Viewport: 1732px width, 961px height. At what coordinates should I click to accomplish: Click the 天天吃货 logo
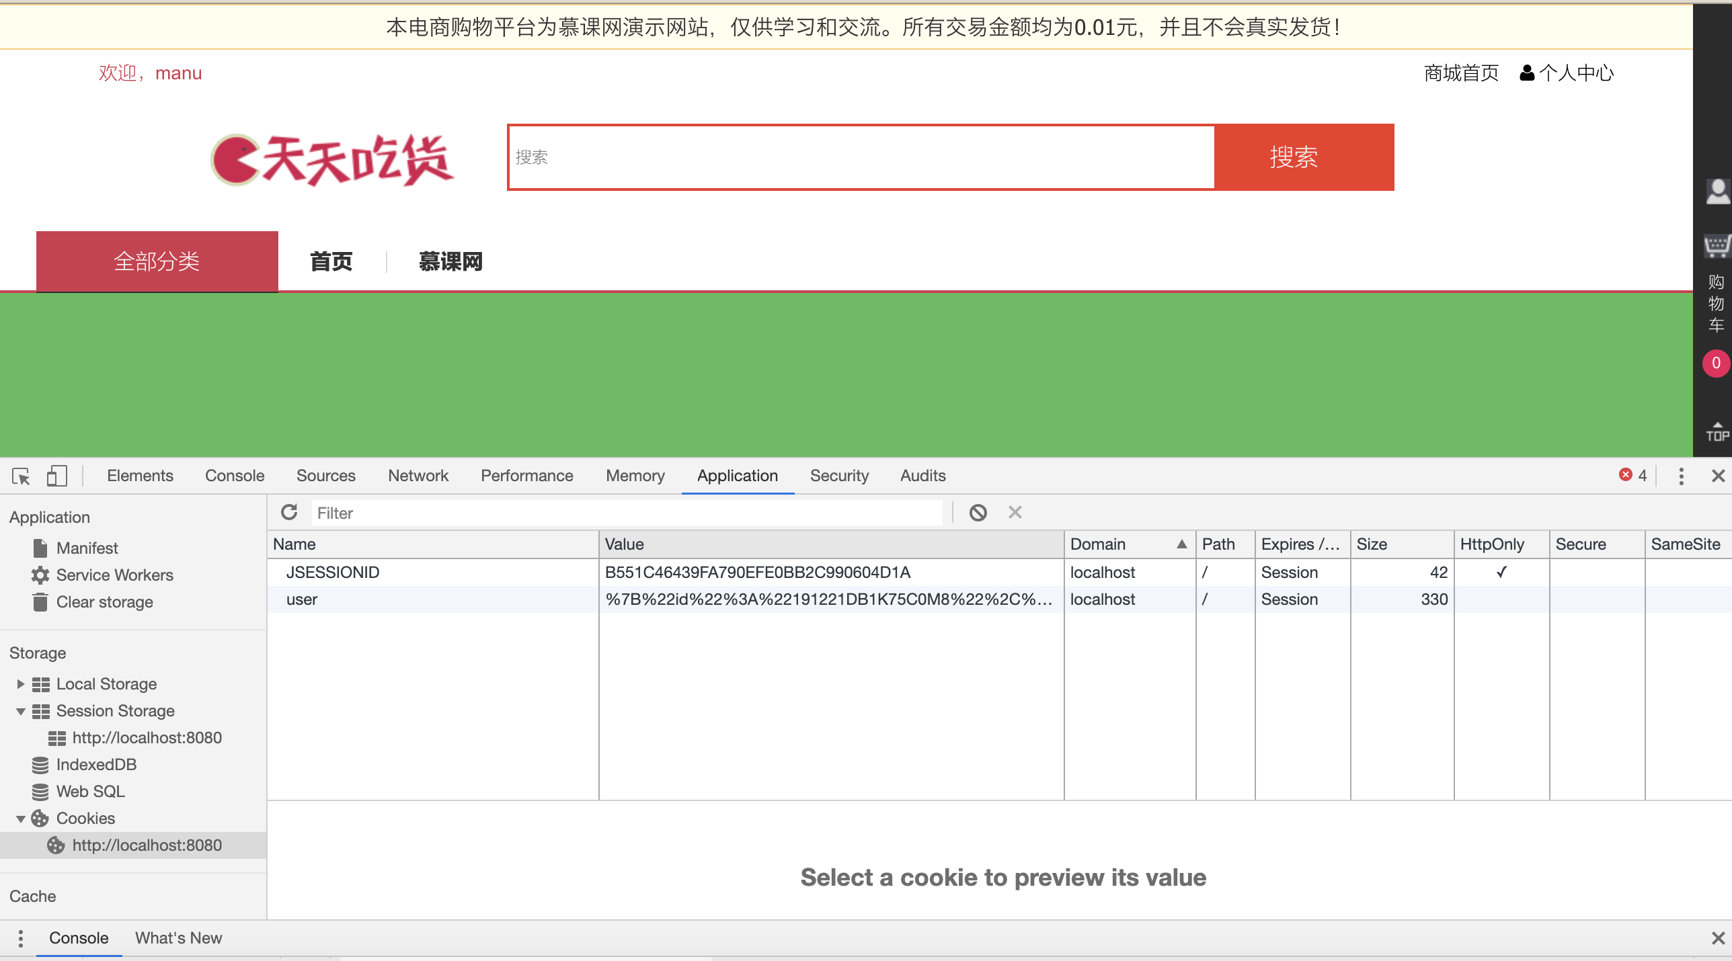point(332,159)
